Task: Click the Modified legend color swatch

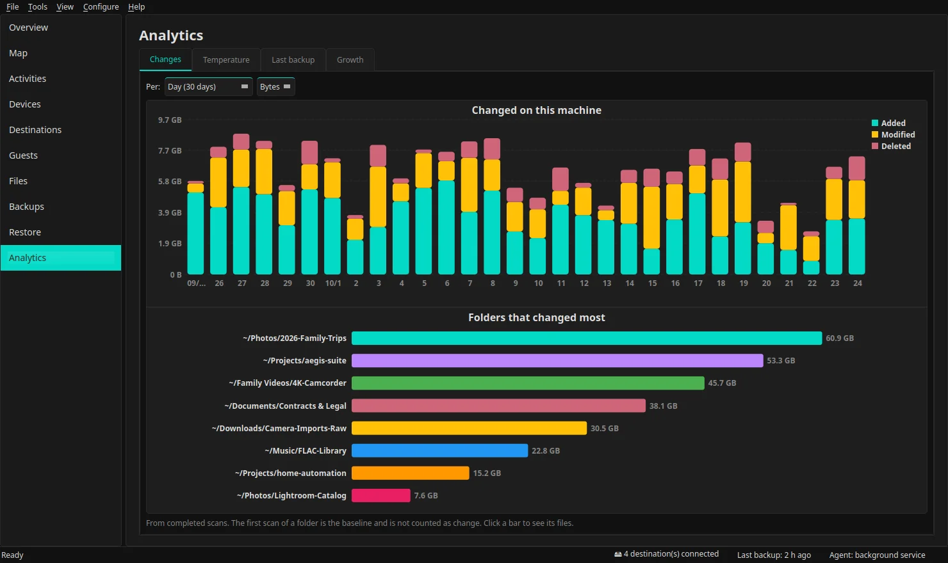Action: coord(875,134)
